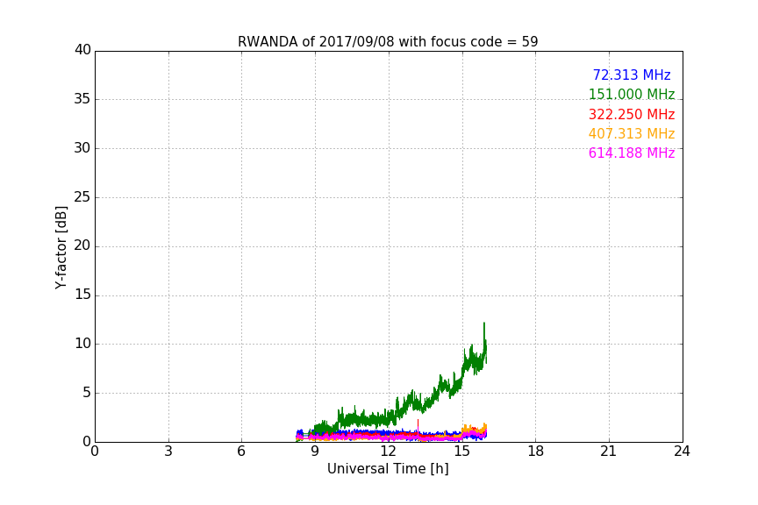Viewport: 758px width, 505px height.
Task: Click the x-axis tick label 12
Action: [388, 452]
